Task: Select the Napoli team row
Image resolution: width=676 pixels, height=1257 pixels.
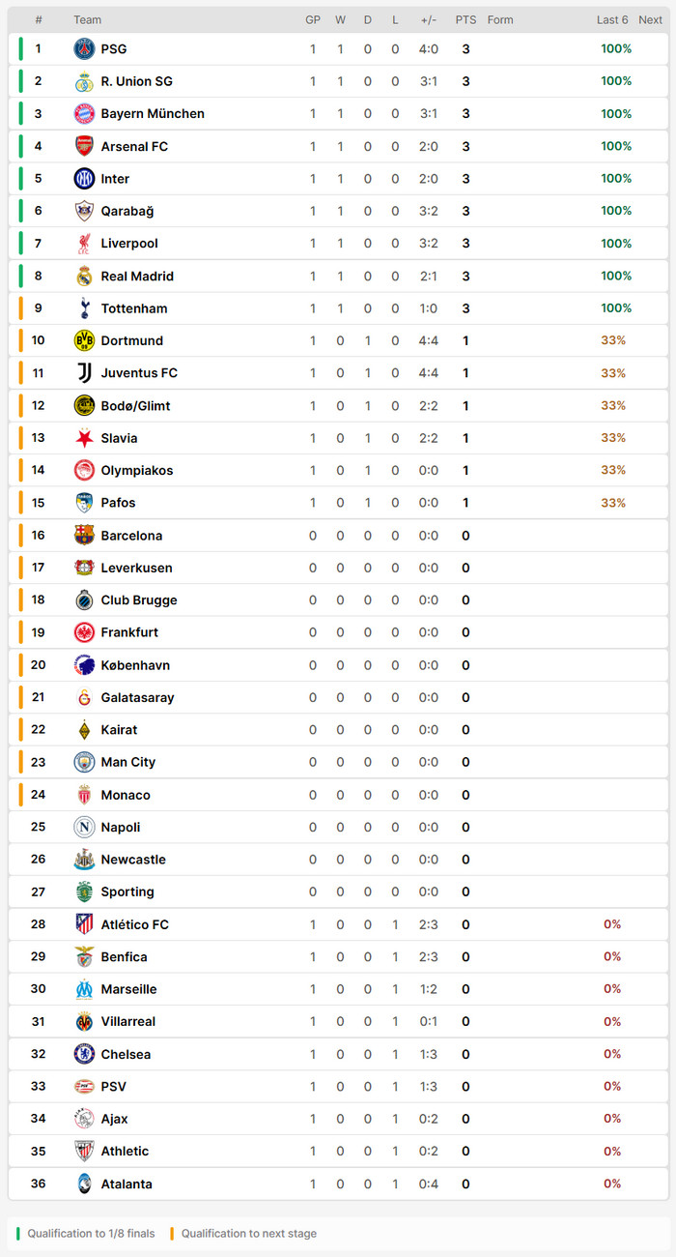Action: click(x=338, y=828)
